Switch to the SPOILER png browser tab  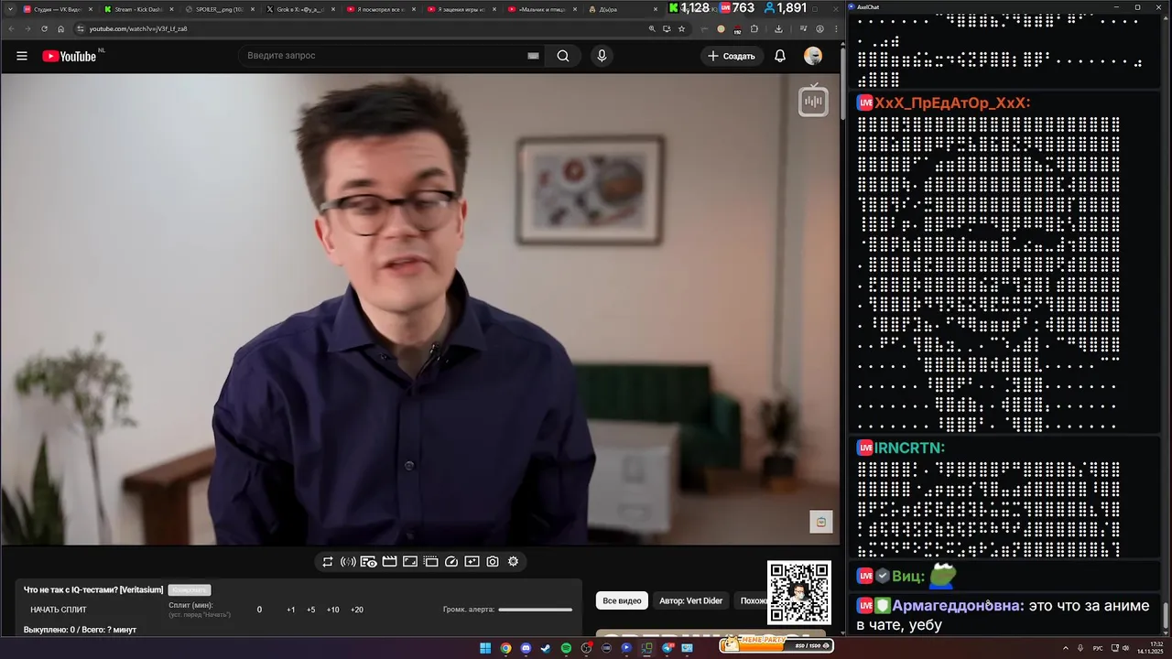[218, 9]
